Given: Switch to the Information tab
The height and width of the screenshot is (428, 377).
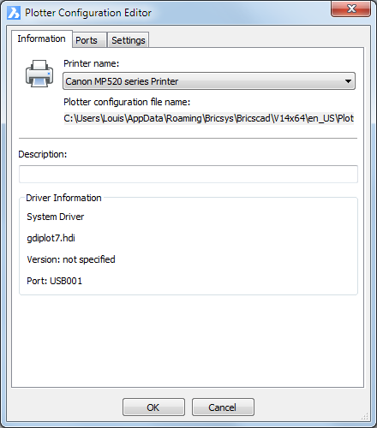Looking at the screenshot, I should pos(42,39).
